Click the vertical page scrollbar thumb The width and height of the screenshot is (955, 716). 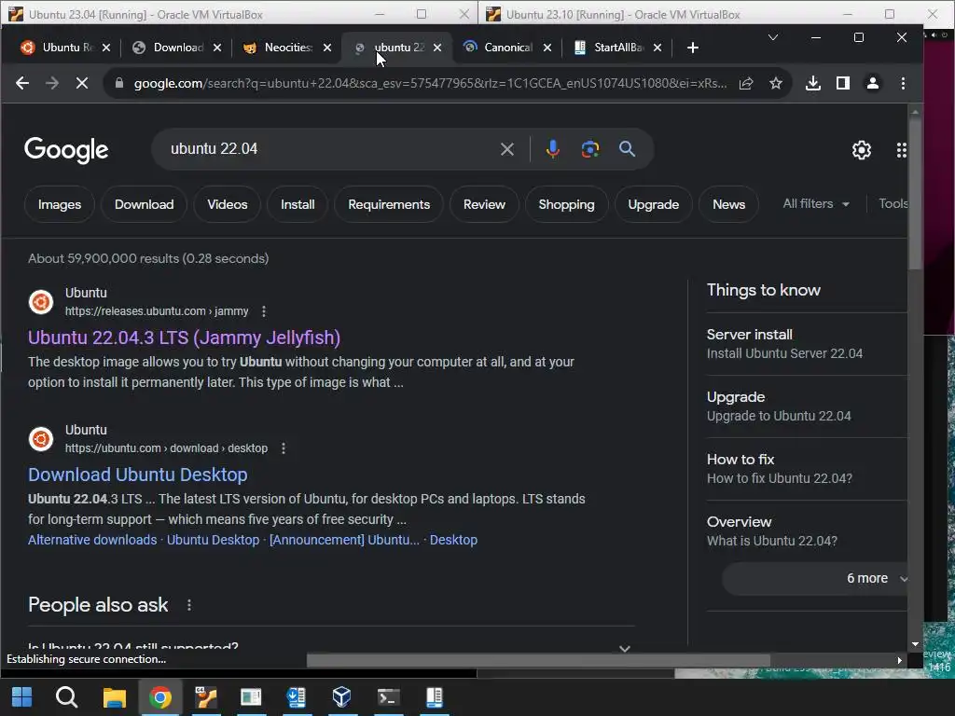[915, 193]
